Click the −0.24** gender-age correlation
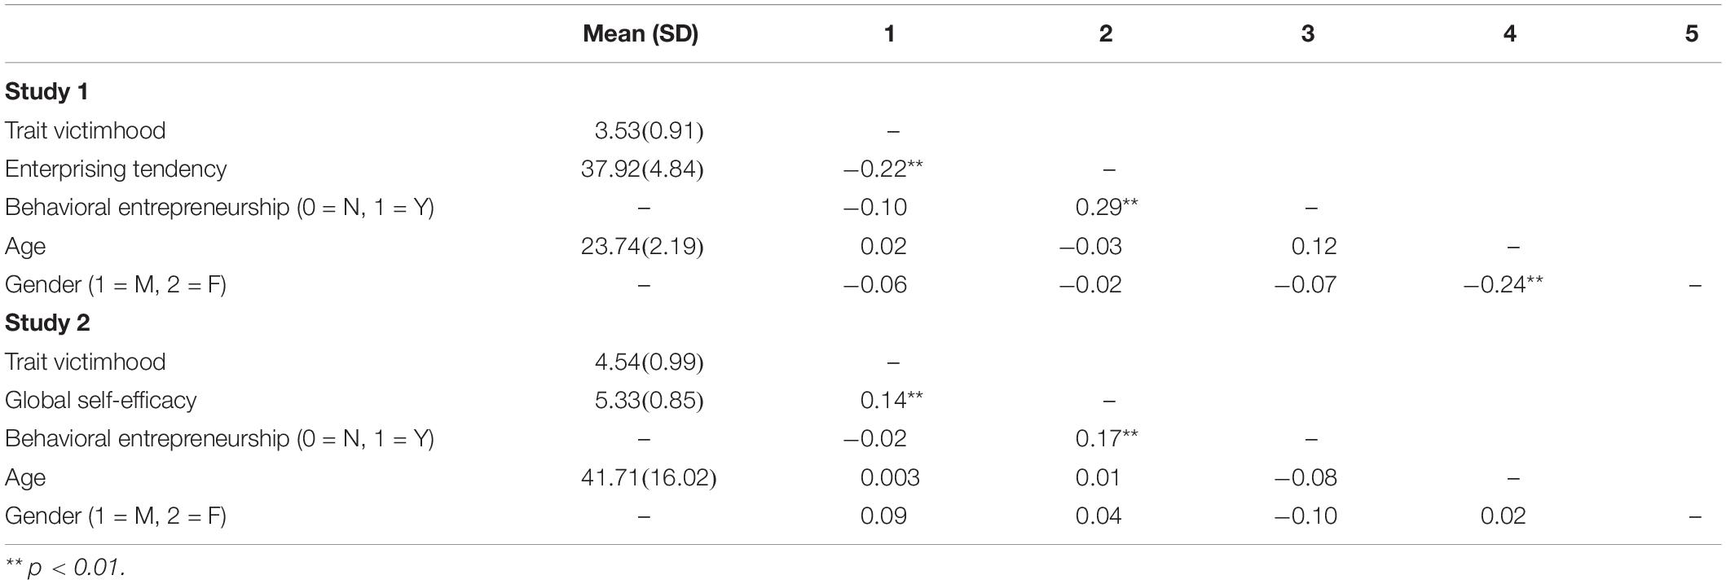 click(1503, 284)
